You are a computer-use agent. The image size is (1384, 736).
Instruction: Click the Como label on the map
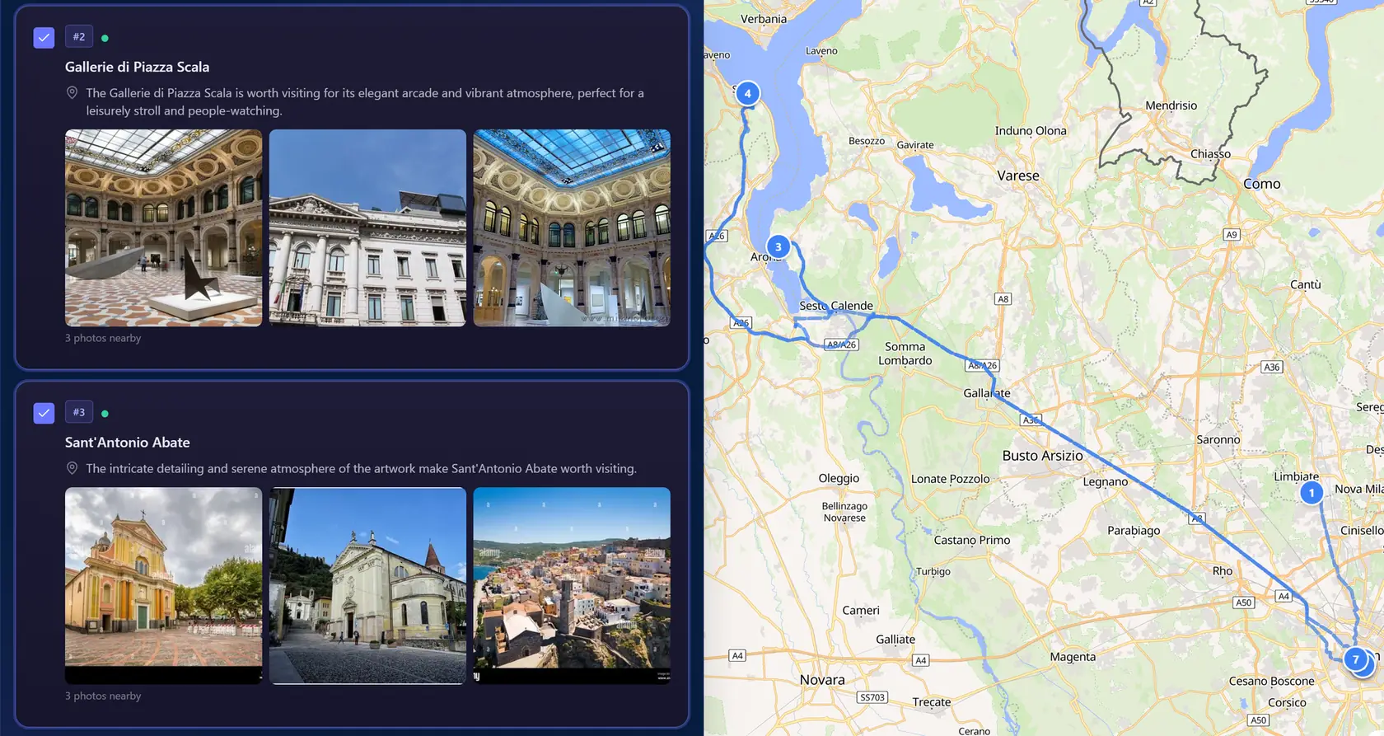click(1262, 184)
